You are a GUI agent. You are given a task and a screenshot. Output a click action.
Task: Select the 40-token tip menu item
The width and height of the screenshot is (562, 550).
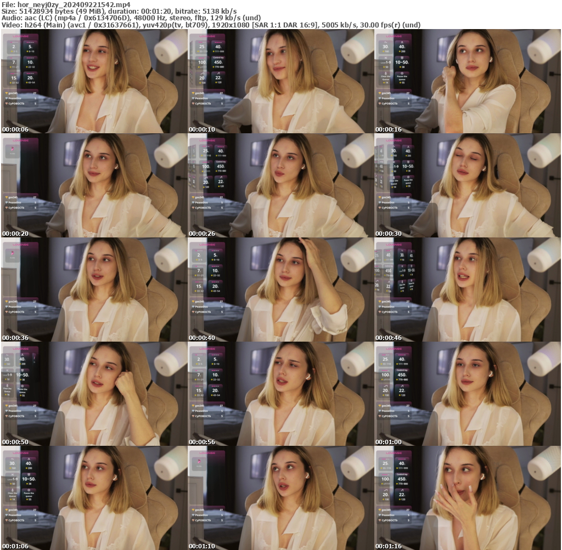402,46
